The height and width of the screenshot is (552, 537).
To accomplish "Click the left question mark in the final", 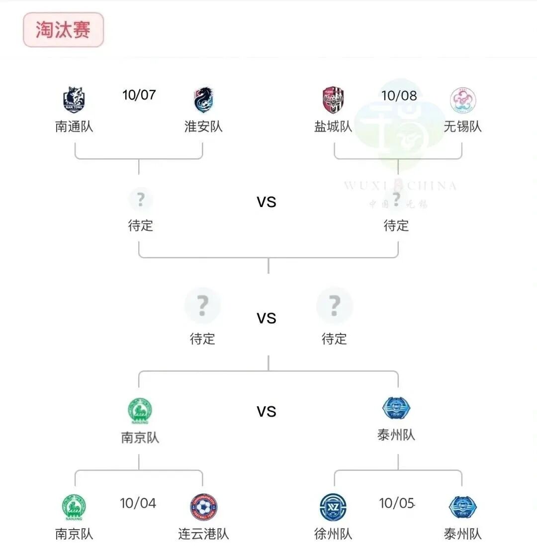I will pos(202,305).
